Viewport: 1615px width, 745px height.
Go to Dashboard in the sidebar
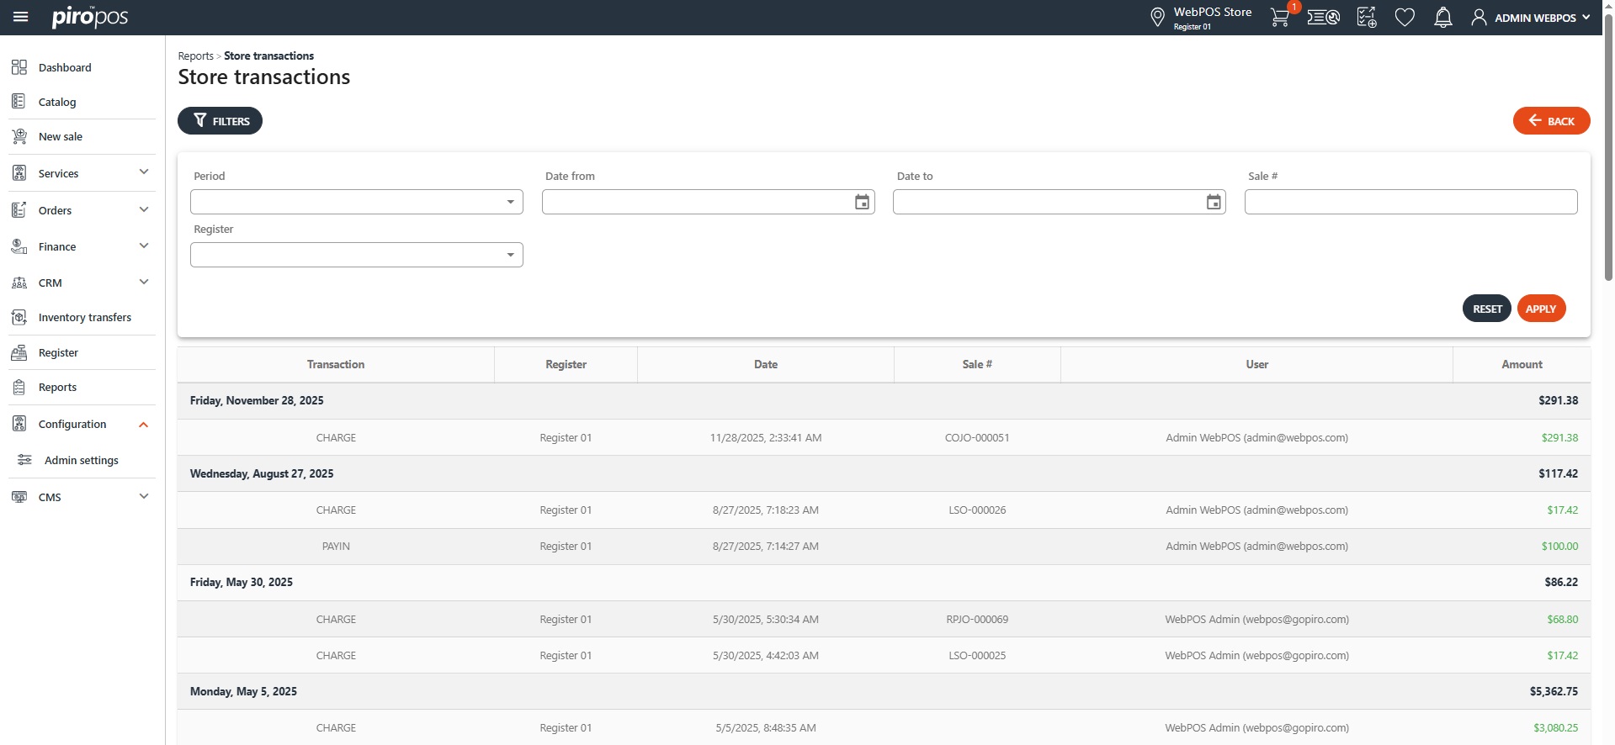coord(65,67)
